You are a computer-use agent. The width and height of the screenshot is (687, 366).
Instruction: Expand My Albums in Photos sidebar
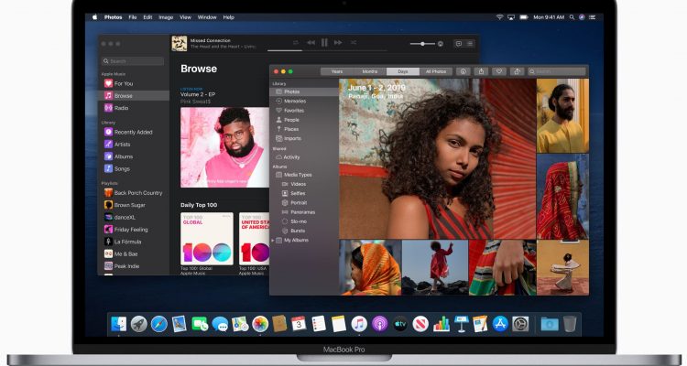pyautogui.click(x=273, y=241)
